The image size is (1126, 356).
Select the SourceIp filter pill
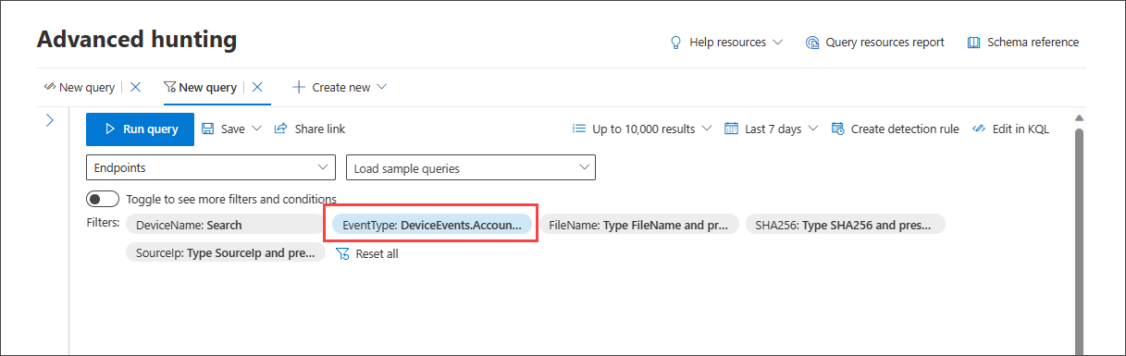pyautogui.click(x=225, y=252)
